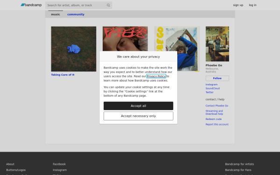Open Bandcamp for Fans footer link
Screen dimensions: 280x175
tap(238, 170)
